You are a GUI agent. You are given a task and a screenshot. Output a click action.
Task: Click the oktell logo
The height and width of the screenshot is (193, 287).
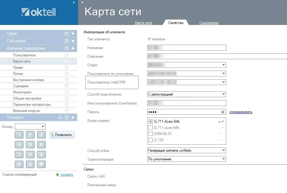click(x=38, y=12)
